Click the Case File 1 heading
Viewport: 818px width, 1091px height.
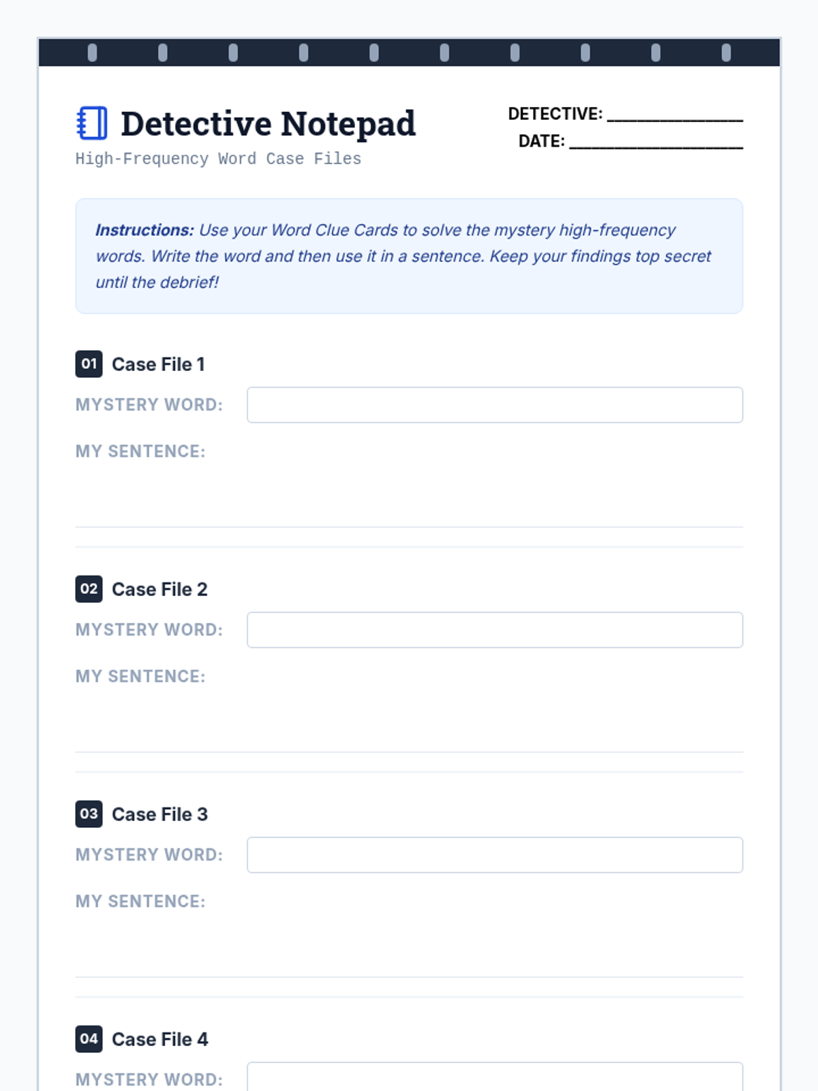[158, 365]
